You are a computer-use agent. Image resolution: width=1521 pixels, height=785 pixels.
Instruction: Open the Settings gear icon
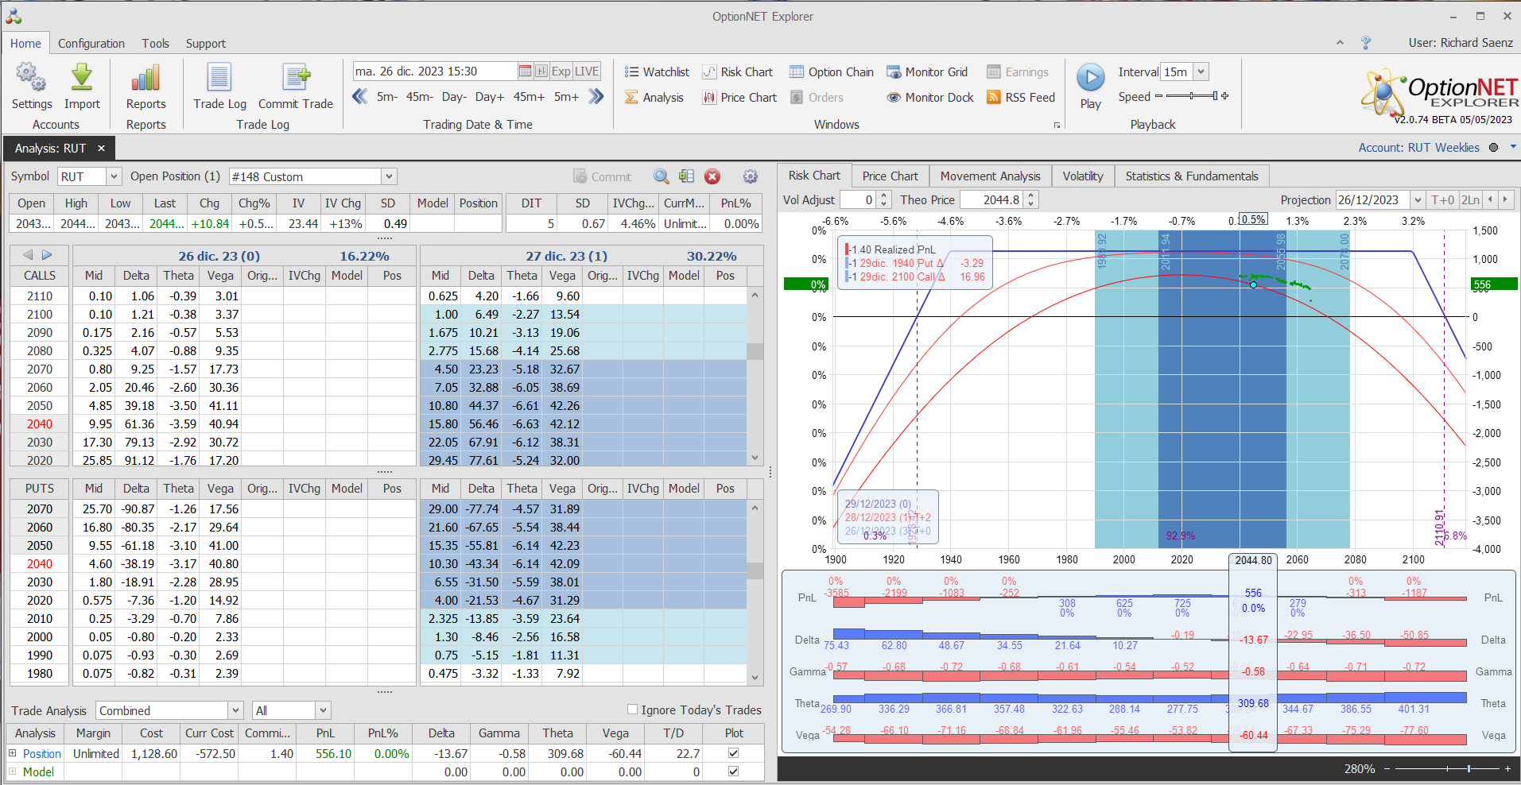(31, 79)
